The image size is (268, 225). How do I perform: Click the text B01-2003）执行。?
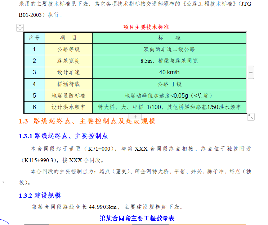click(40, 15)
